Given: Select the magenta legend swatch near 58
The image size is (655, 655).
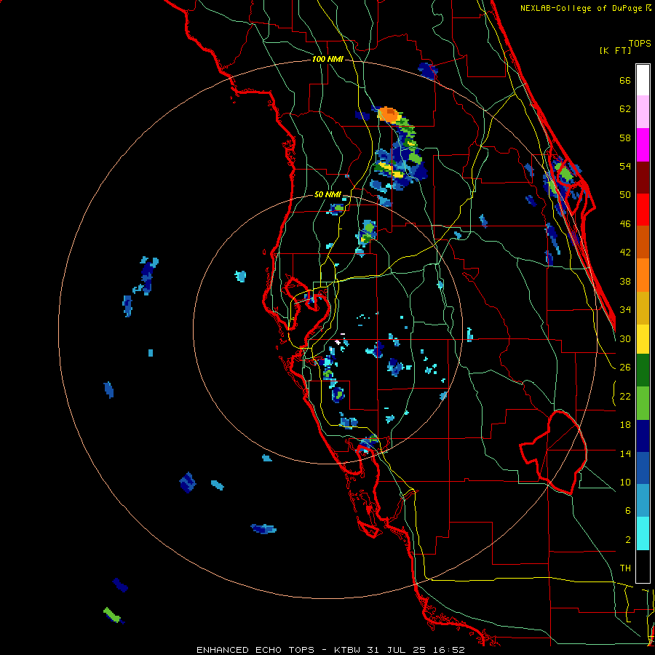Looking at the screenshot, I should [643, 145].
